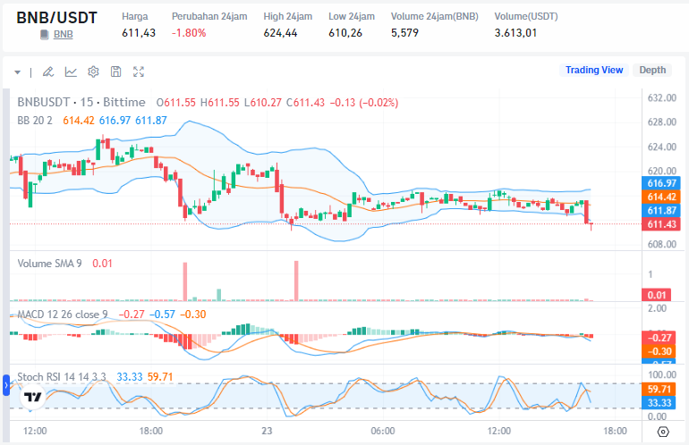Select the drawing pencil tool
The width and height of the screenshot is (689, 445).
click(48, 71)
